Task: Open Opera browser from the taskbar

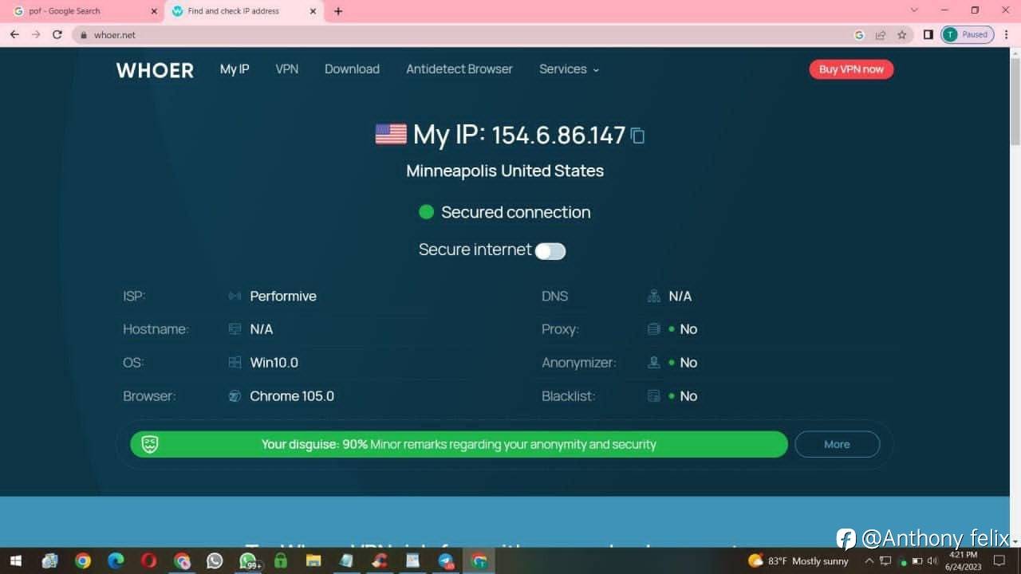Action: click(x=148, y=561)
